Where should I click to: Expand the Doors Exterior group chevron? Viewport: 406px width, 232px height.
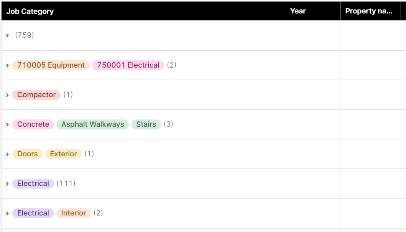pos(8,154)
